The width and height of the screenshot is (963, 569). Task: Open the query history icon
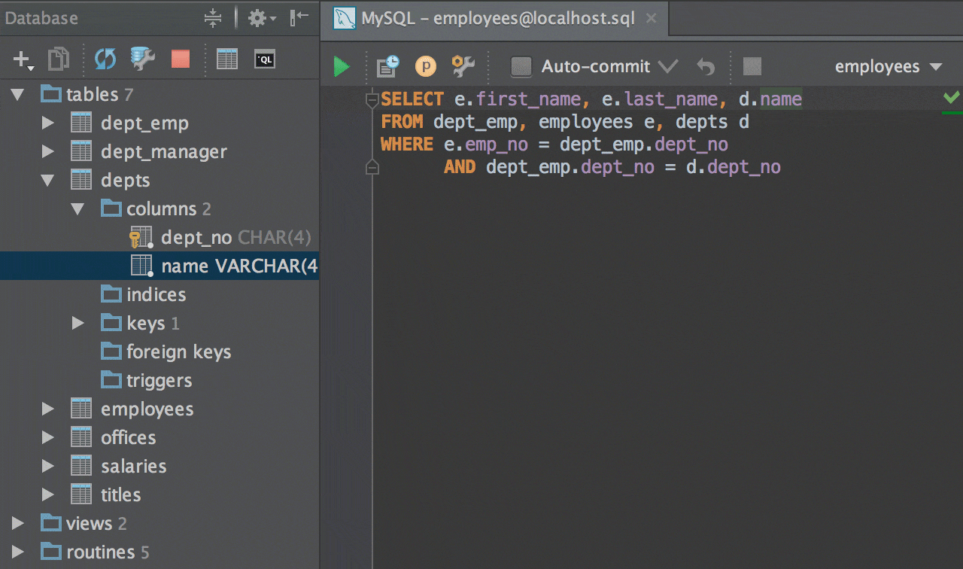click(x=387, y=67)
